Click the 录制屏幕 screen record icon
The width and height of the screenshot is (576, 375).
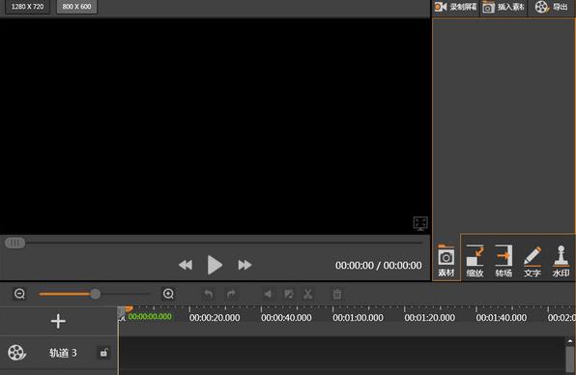pyautogui.click(x=441, y=7)
